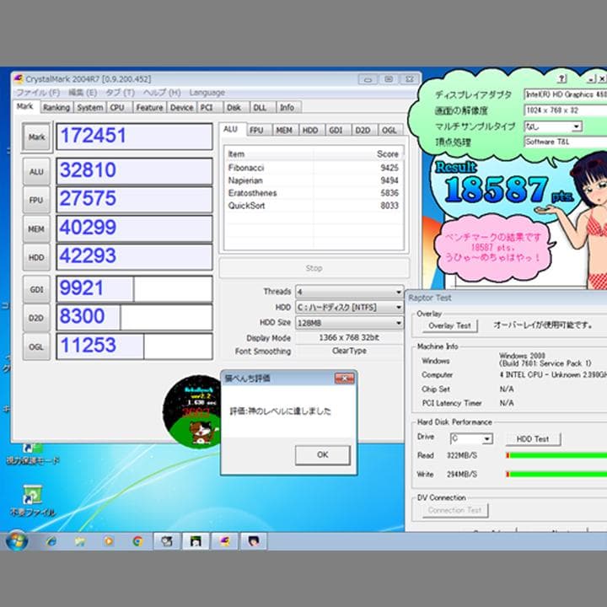
Task: Run the GDI benchmark button
Action: pyautogui.click(x=36, y=289)
